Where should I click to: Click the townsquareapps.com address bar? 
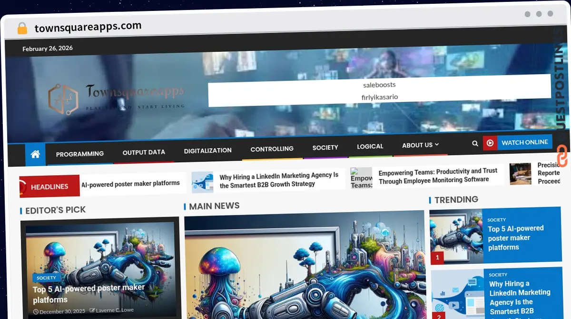point(88,27)
